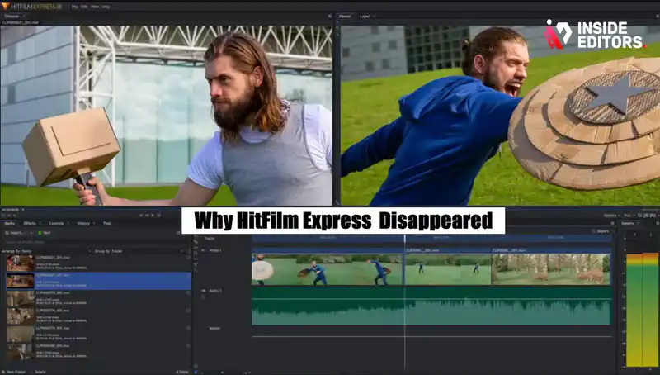
Task: Switch to the Trimmer tab
Action: pyautogui.click(x=12, y=16)
